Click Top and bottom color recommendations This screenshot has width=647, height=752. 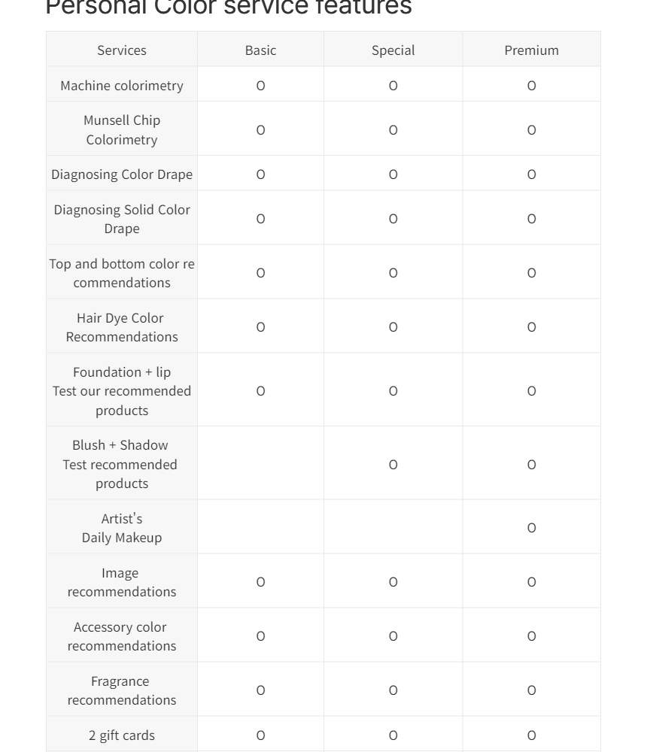(x=122, y=273)
